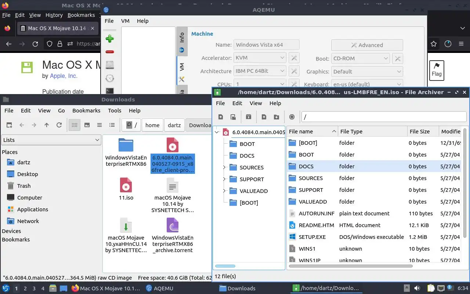
Task: Open the Lists side pane dropdown
Action: [51, 140]
